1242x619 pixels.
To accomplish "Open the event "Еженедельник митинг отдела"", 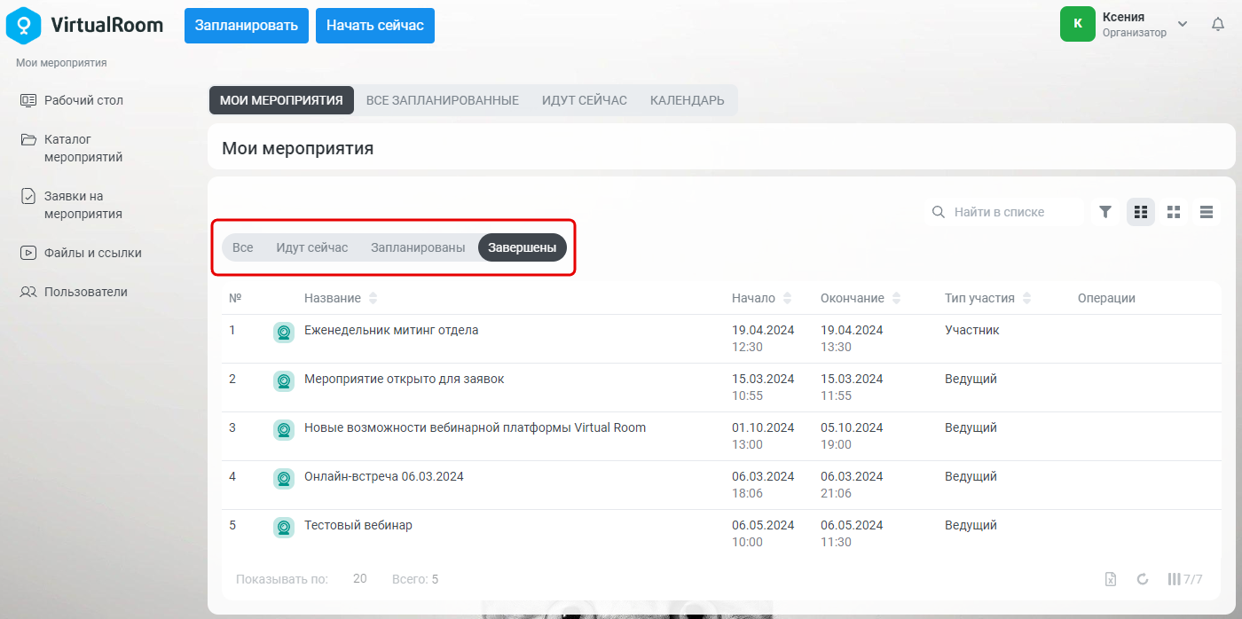I will tap(391, 330).
